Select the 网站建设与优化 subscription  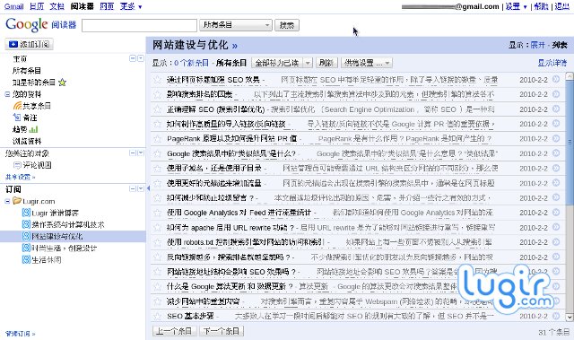pos(57,236)
